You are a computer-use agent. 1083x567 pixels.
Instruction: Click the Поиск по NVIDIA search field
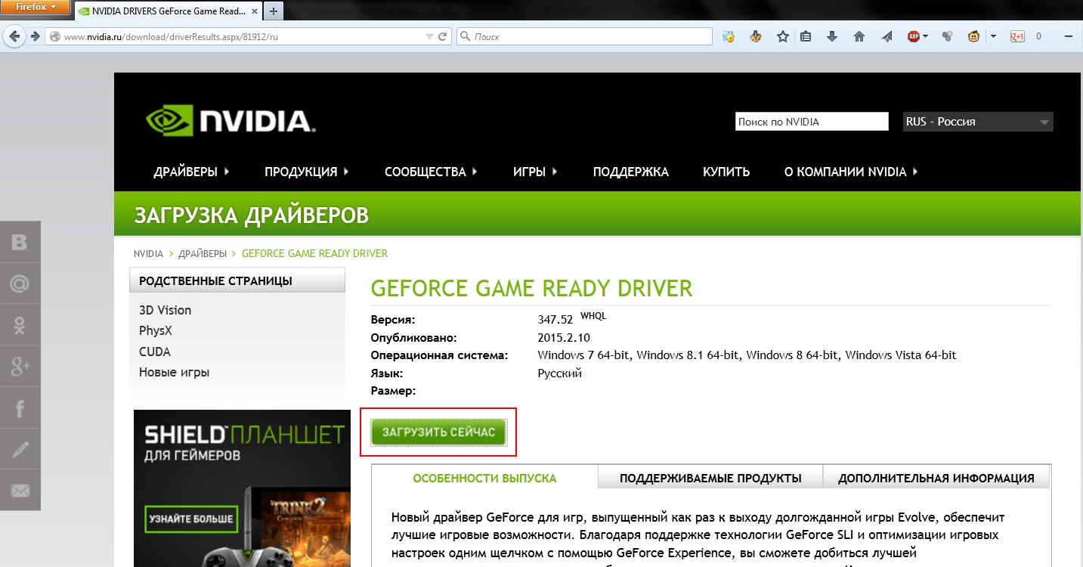(811, 122)
